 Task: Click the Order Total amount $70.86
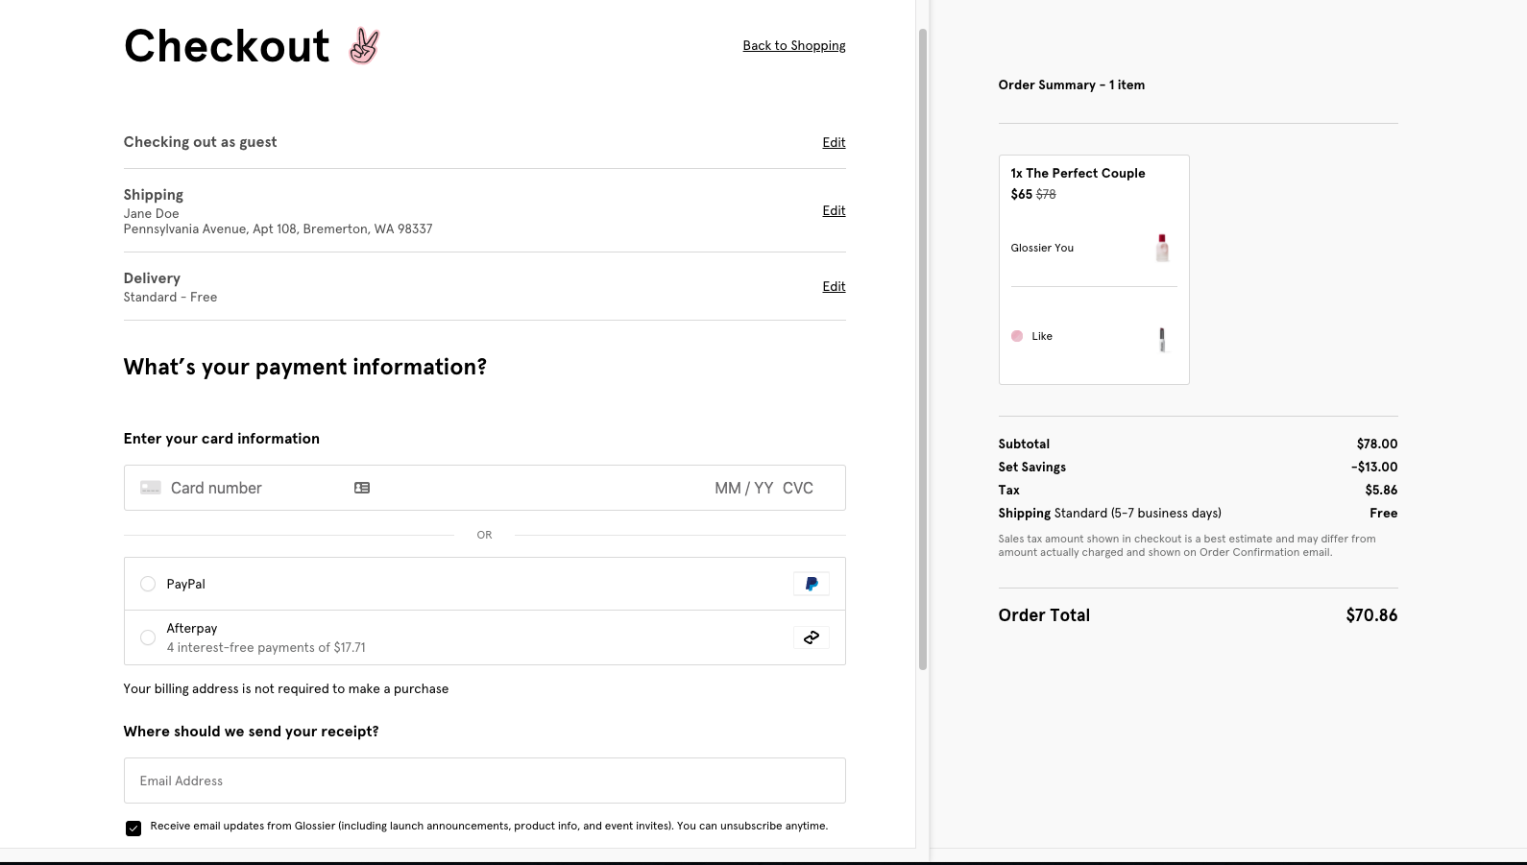1371,615
